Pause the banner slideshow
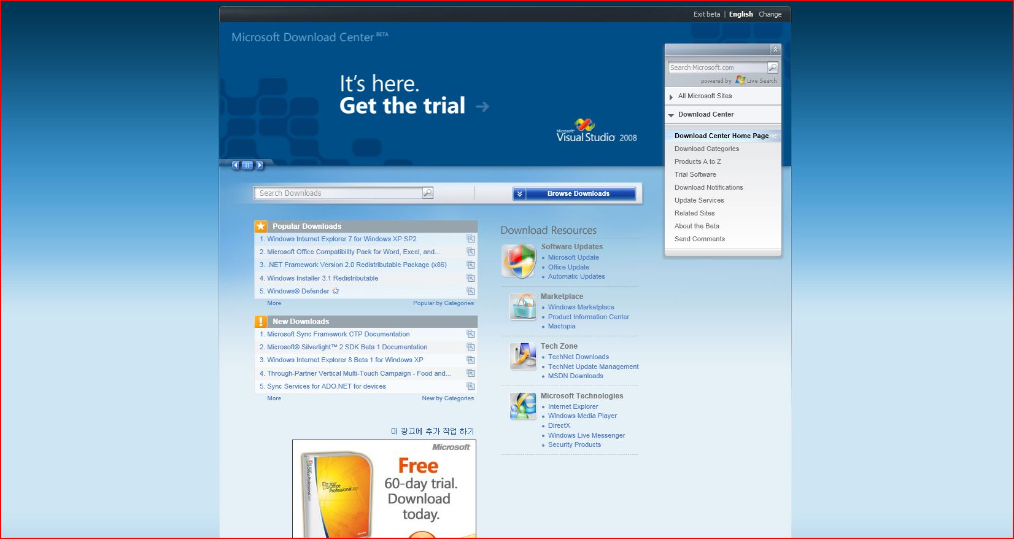 point(247,165)
